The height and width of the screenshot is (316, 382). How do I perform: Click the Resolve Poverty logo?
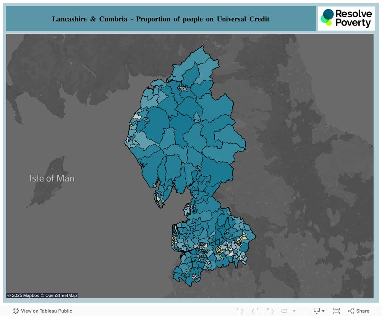346,18
